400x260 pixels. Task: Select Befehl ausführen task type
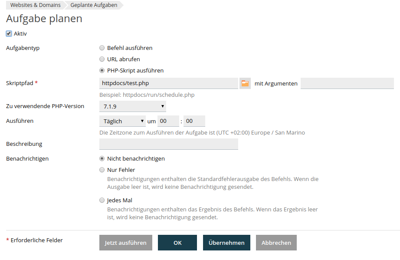(102, 48)
